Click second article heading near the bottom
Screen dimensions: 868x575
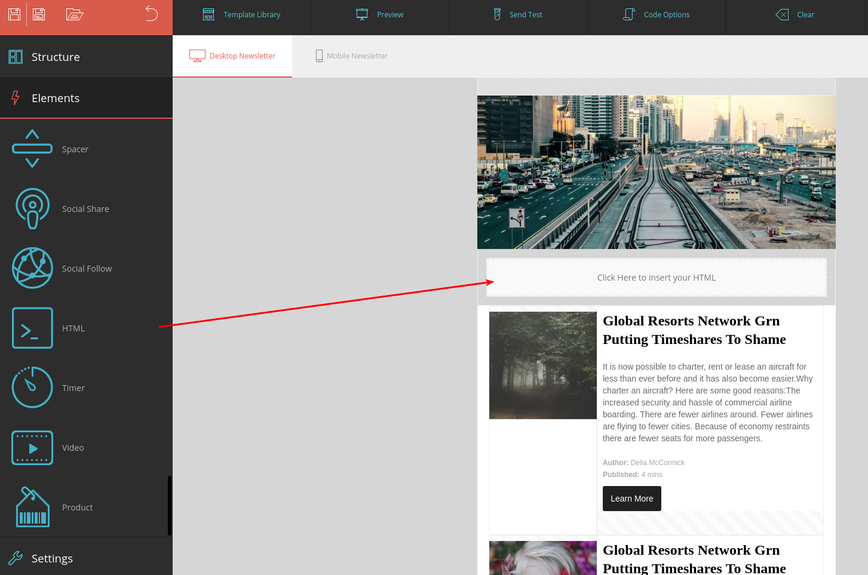pos(694,559)
